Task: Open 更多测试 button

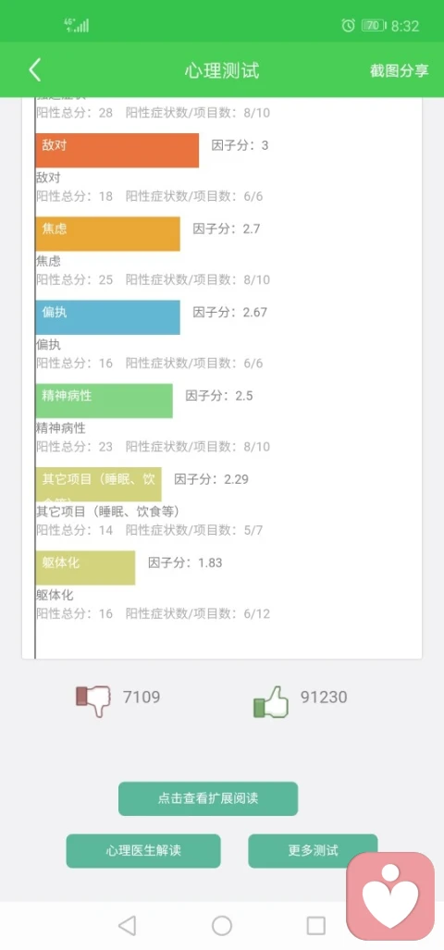Action: tap(313, 851)
